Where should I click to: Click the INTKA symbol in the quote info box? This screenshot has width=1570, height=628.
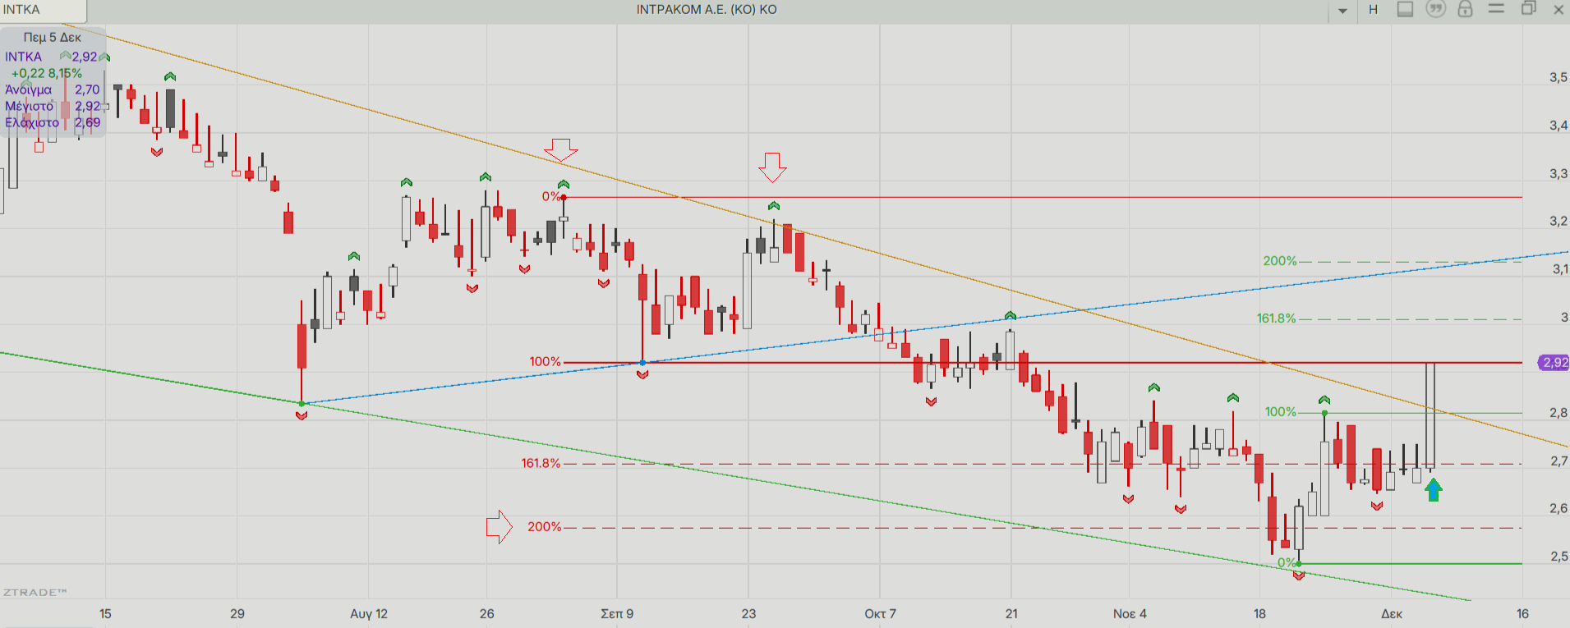coord(23,57)
